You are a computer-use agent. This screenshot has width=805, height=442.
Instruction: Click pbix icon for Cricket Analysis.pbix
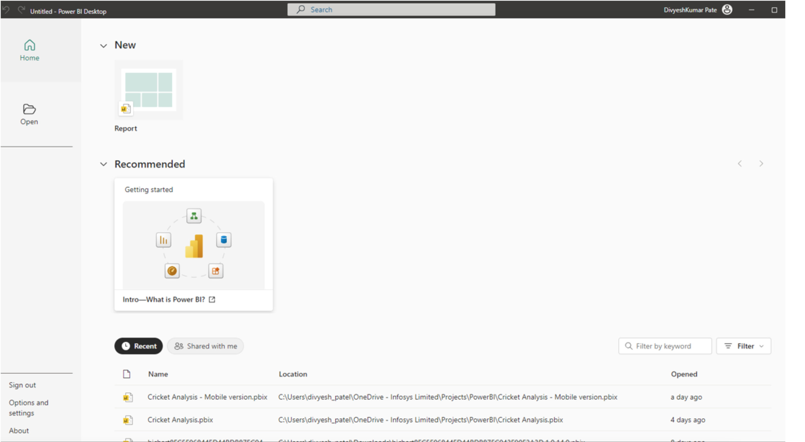[x=128, y=420]
